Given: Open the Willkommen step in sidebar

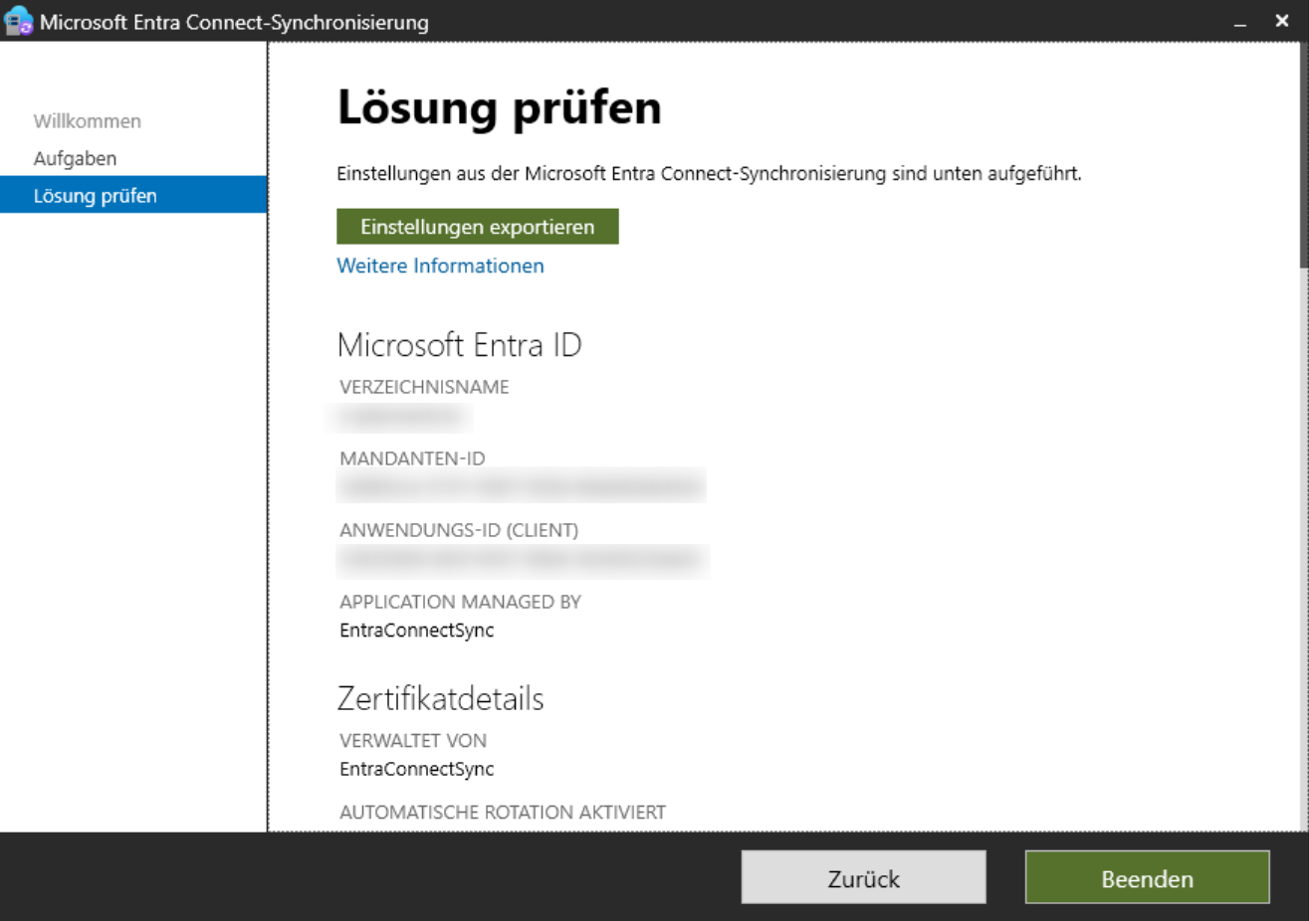Looking at the screenshot, I should pyautogui.click(x=88, y=121).
